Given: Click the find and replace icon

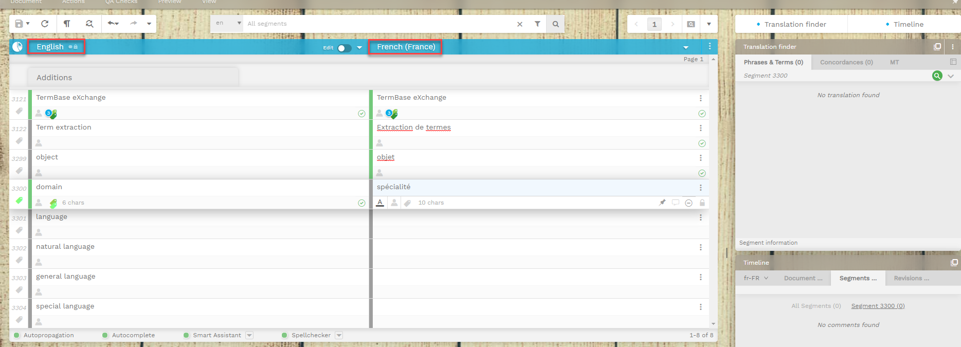Looking at the screenshot, I should (89, 24).
